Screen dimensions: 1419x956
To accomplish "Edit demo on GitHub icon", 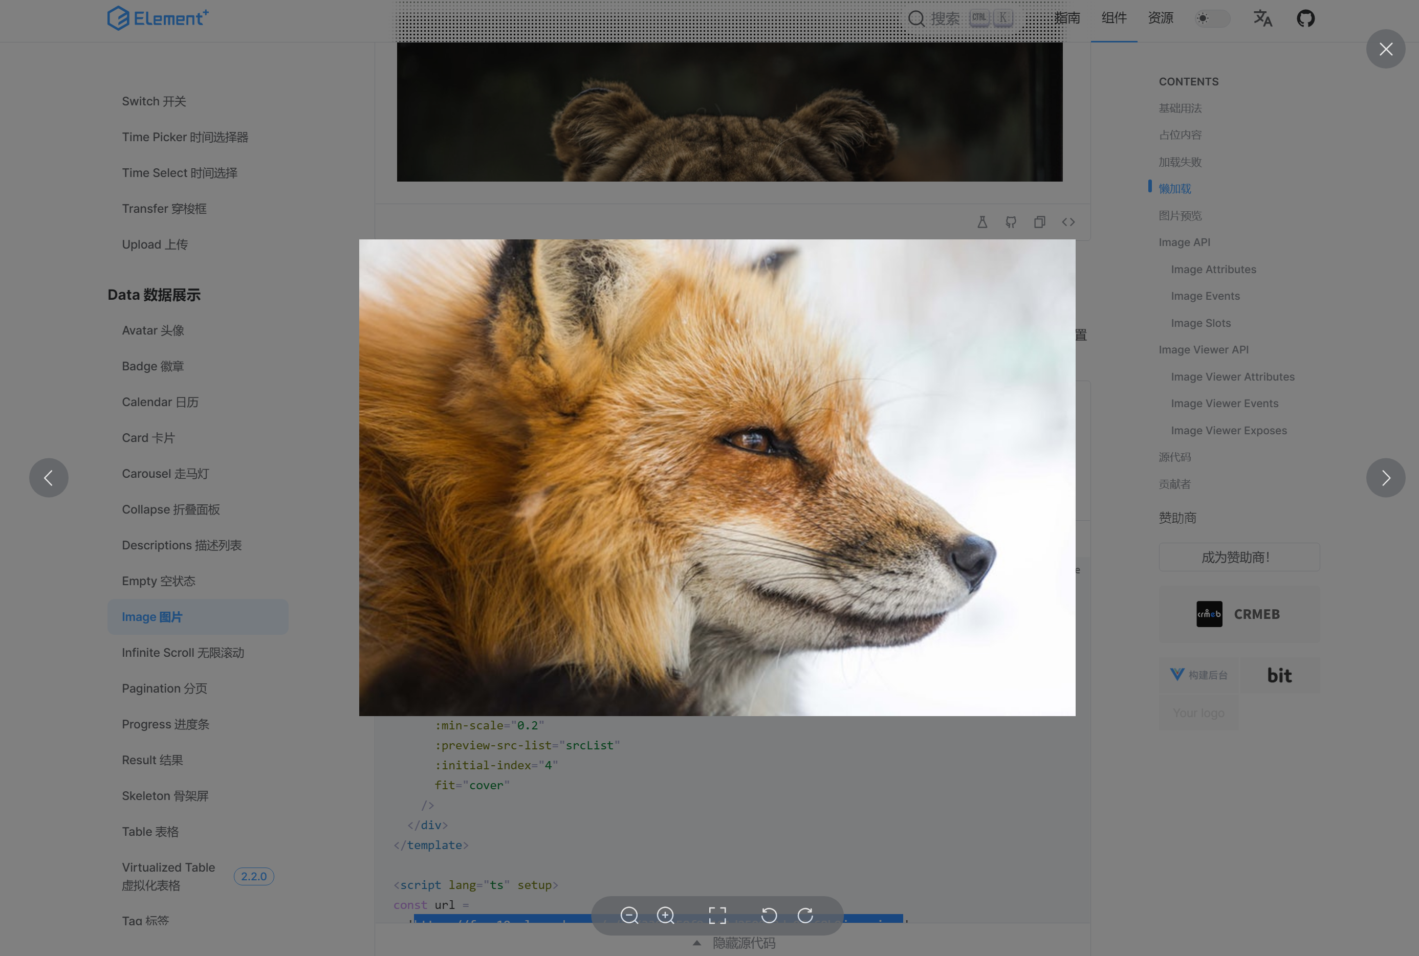I will point(1011,222).
